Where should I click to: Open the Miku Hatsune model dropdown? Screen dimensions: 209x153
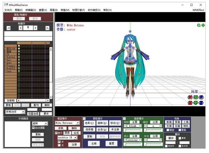(78, 123)
